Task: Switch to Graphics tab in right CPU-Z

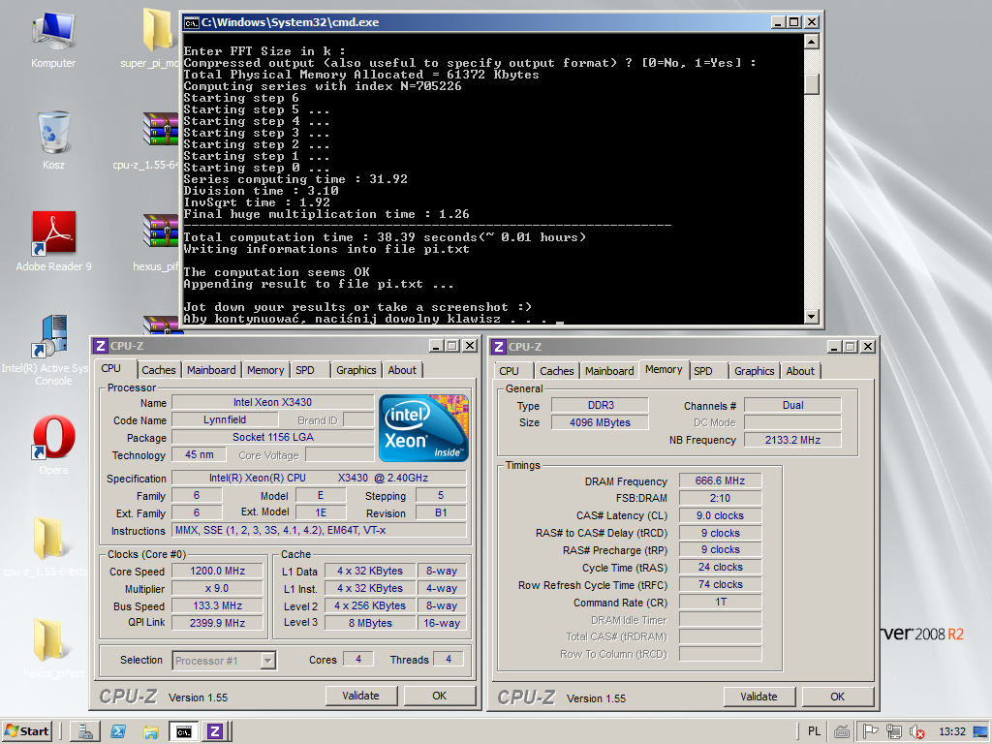Action: click(x=754, y=371)
